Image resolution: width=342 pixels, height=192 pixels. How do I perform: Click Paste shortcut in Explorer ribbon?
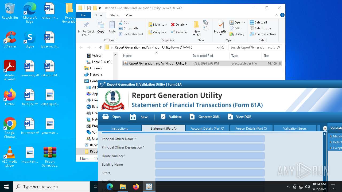131,34
